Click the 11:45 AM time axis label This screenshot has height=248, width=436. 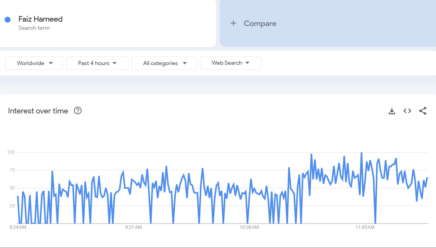tap(365, 227)
